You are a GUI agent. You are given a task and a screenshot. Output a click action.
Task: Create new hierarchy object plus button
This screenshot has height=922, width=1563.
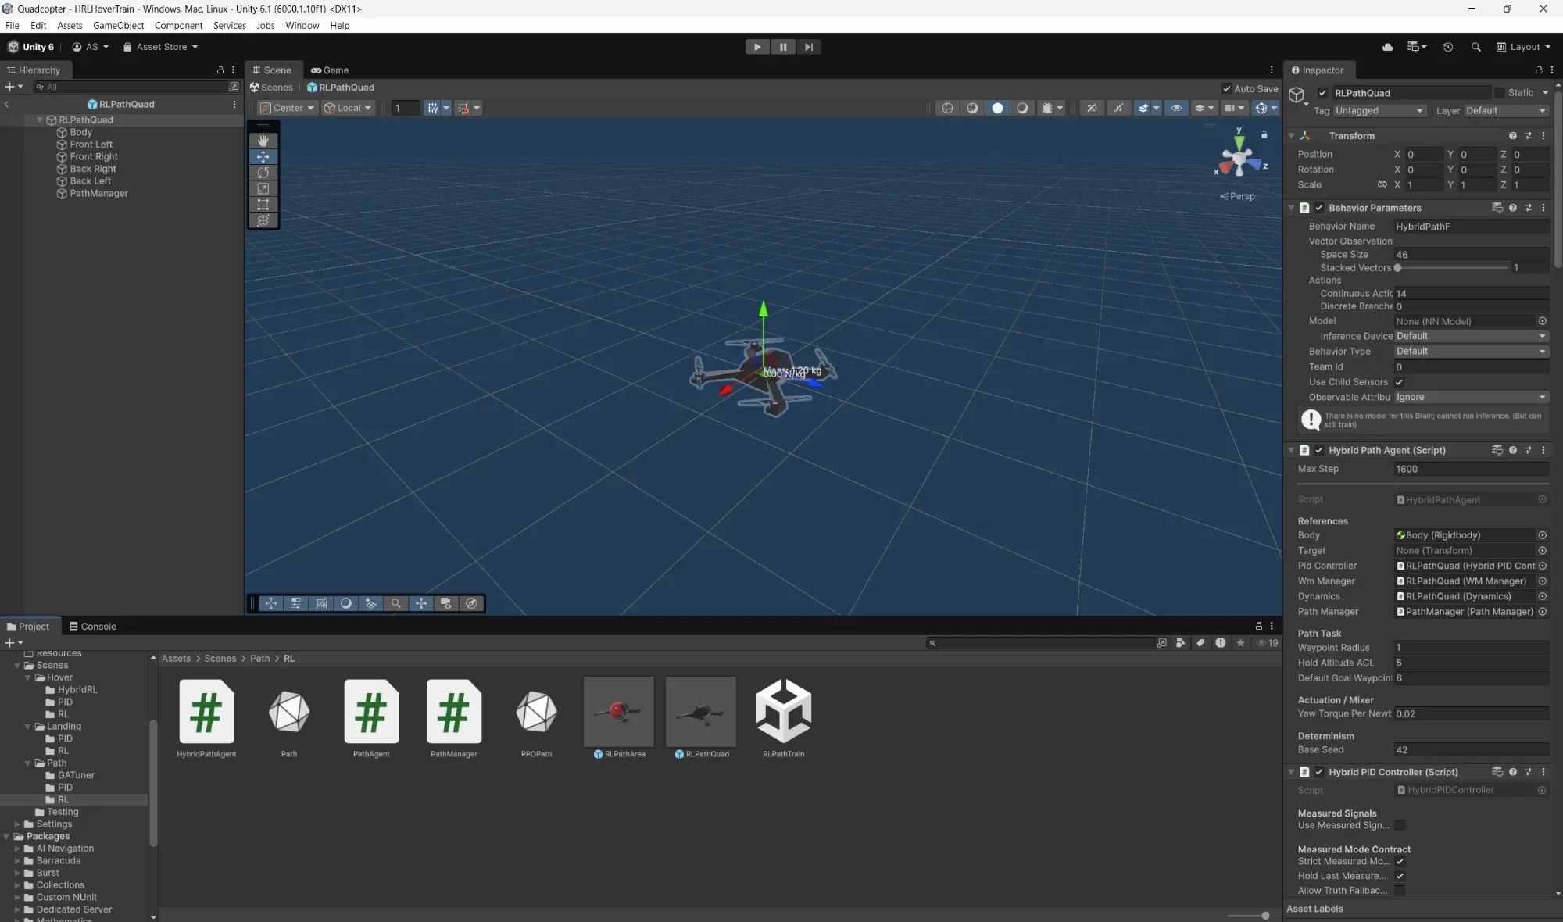13,87
